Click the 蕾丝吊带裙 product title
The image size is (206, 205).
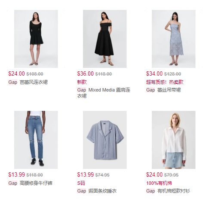(169, 90)
